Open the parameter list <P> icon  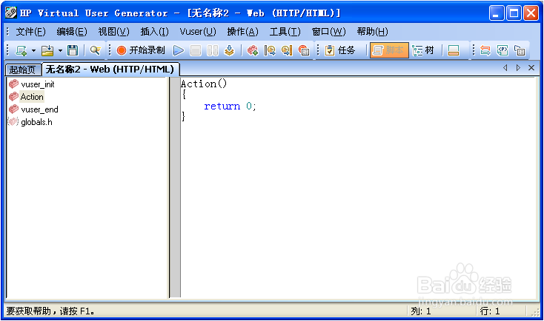pos(502,50)
